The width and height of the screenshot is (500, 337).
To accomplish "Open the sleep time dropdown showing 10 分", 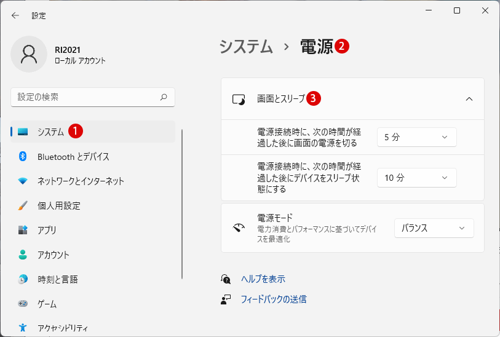I will (x=417, y=178).
